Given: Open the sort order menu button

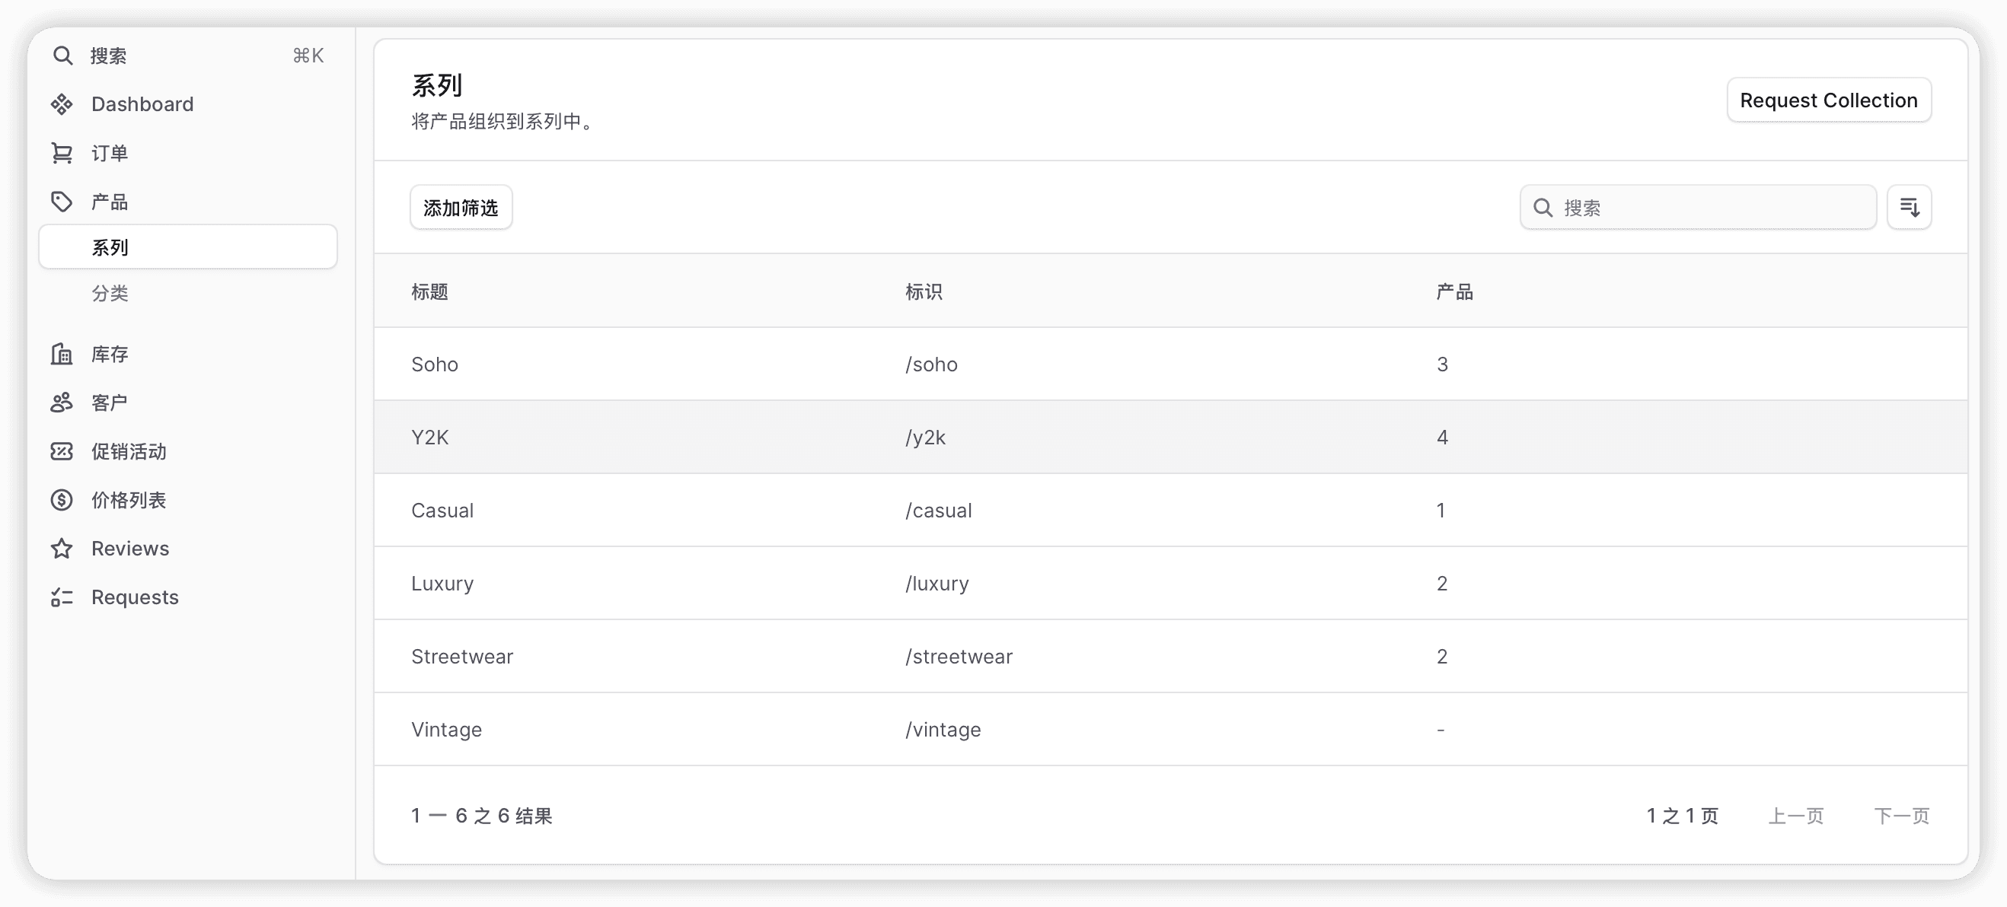Looking at the screenshot, I should click(x=1909, y=207).
